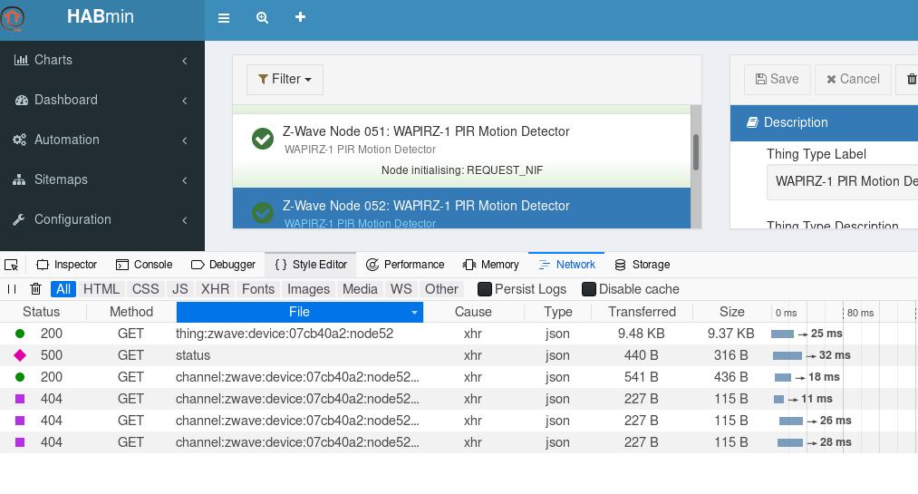Image resolution: width=918 pixels, height=494 pixels.
Task: Toggle the Fonts network filter
Action: (x=258, y=289)
